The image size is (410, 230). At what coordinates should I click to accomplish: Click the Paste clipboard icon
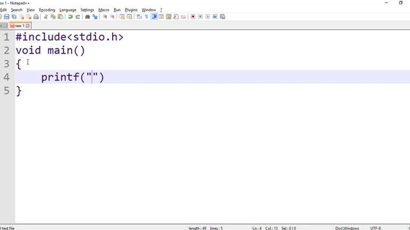click(x=60, y=17)
